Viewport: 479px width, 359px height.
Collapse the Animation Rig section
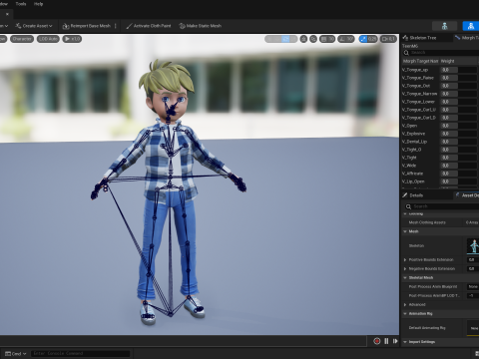405,313
